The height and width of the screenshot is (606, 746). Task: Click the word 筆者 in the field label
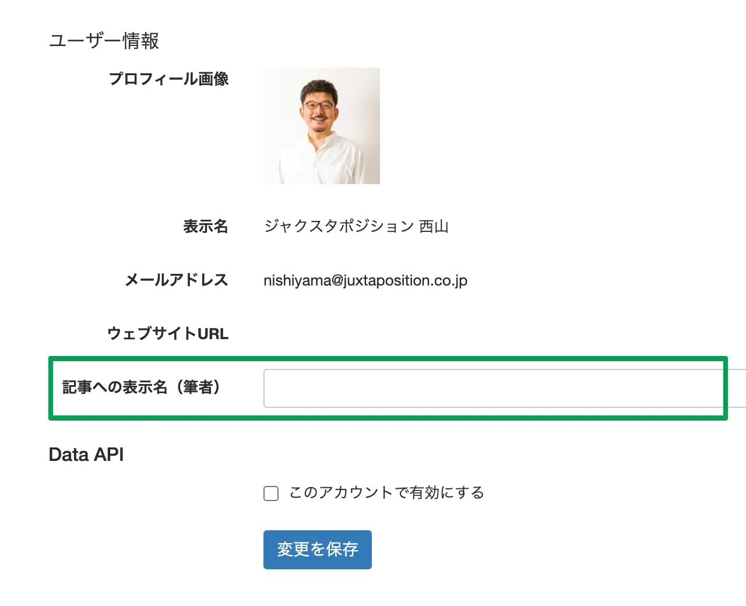(x=198, y=387)
